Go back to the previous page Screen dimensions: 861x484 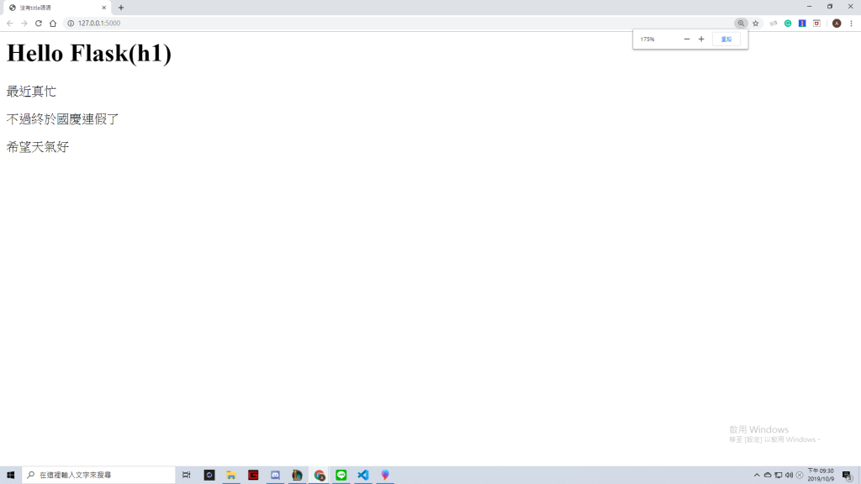[10, 23]
